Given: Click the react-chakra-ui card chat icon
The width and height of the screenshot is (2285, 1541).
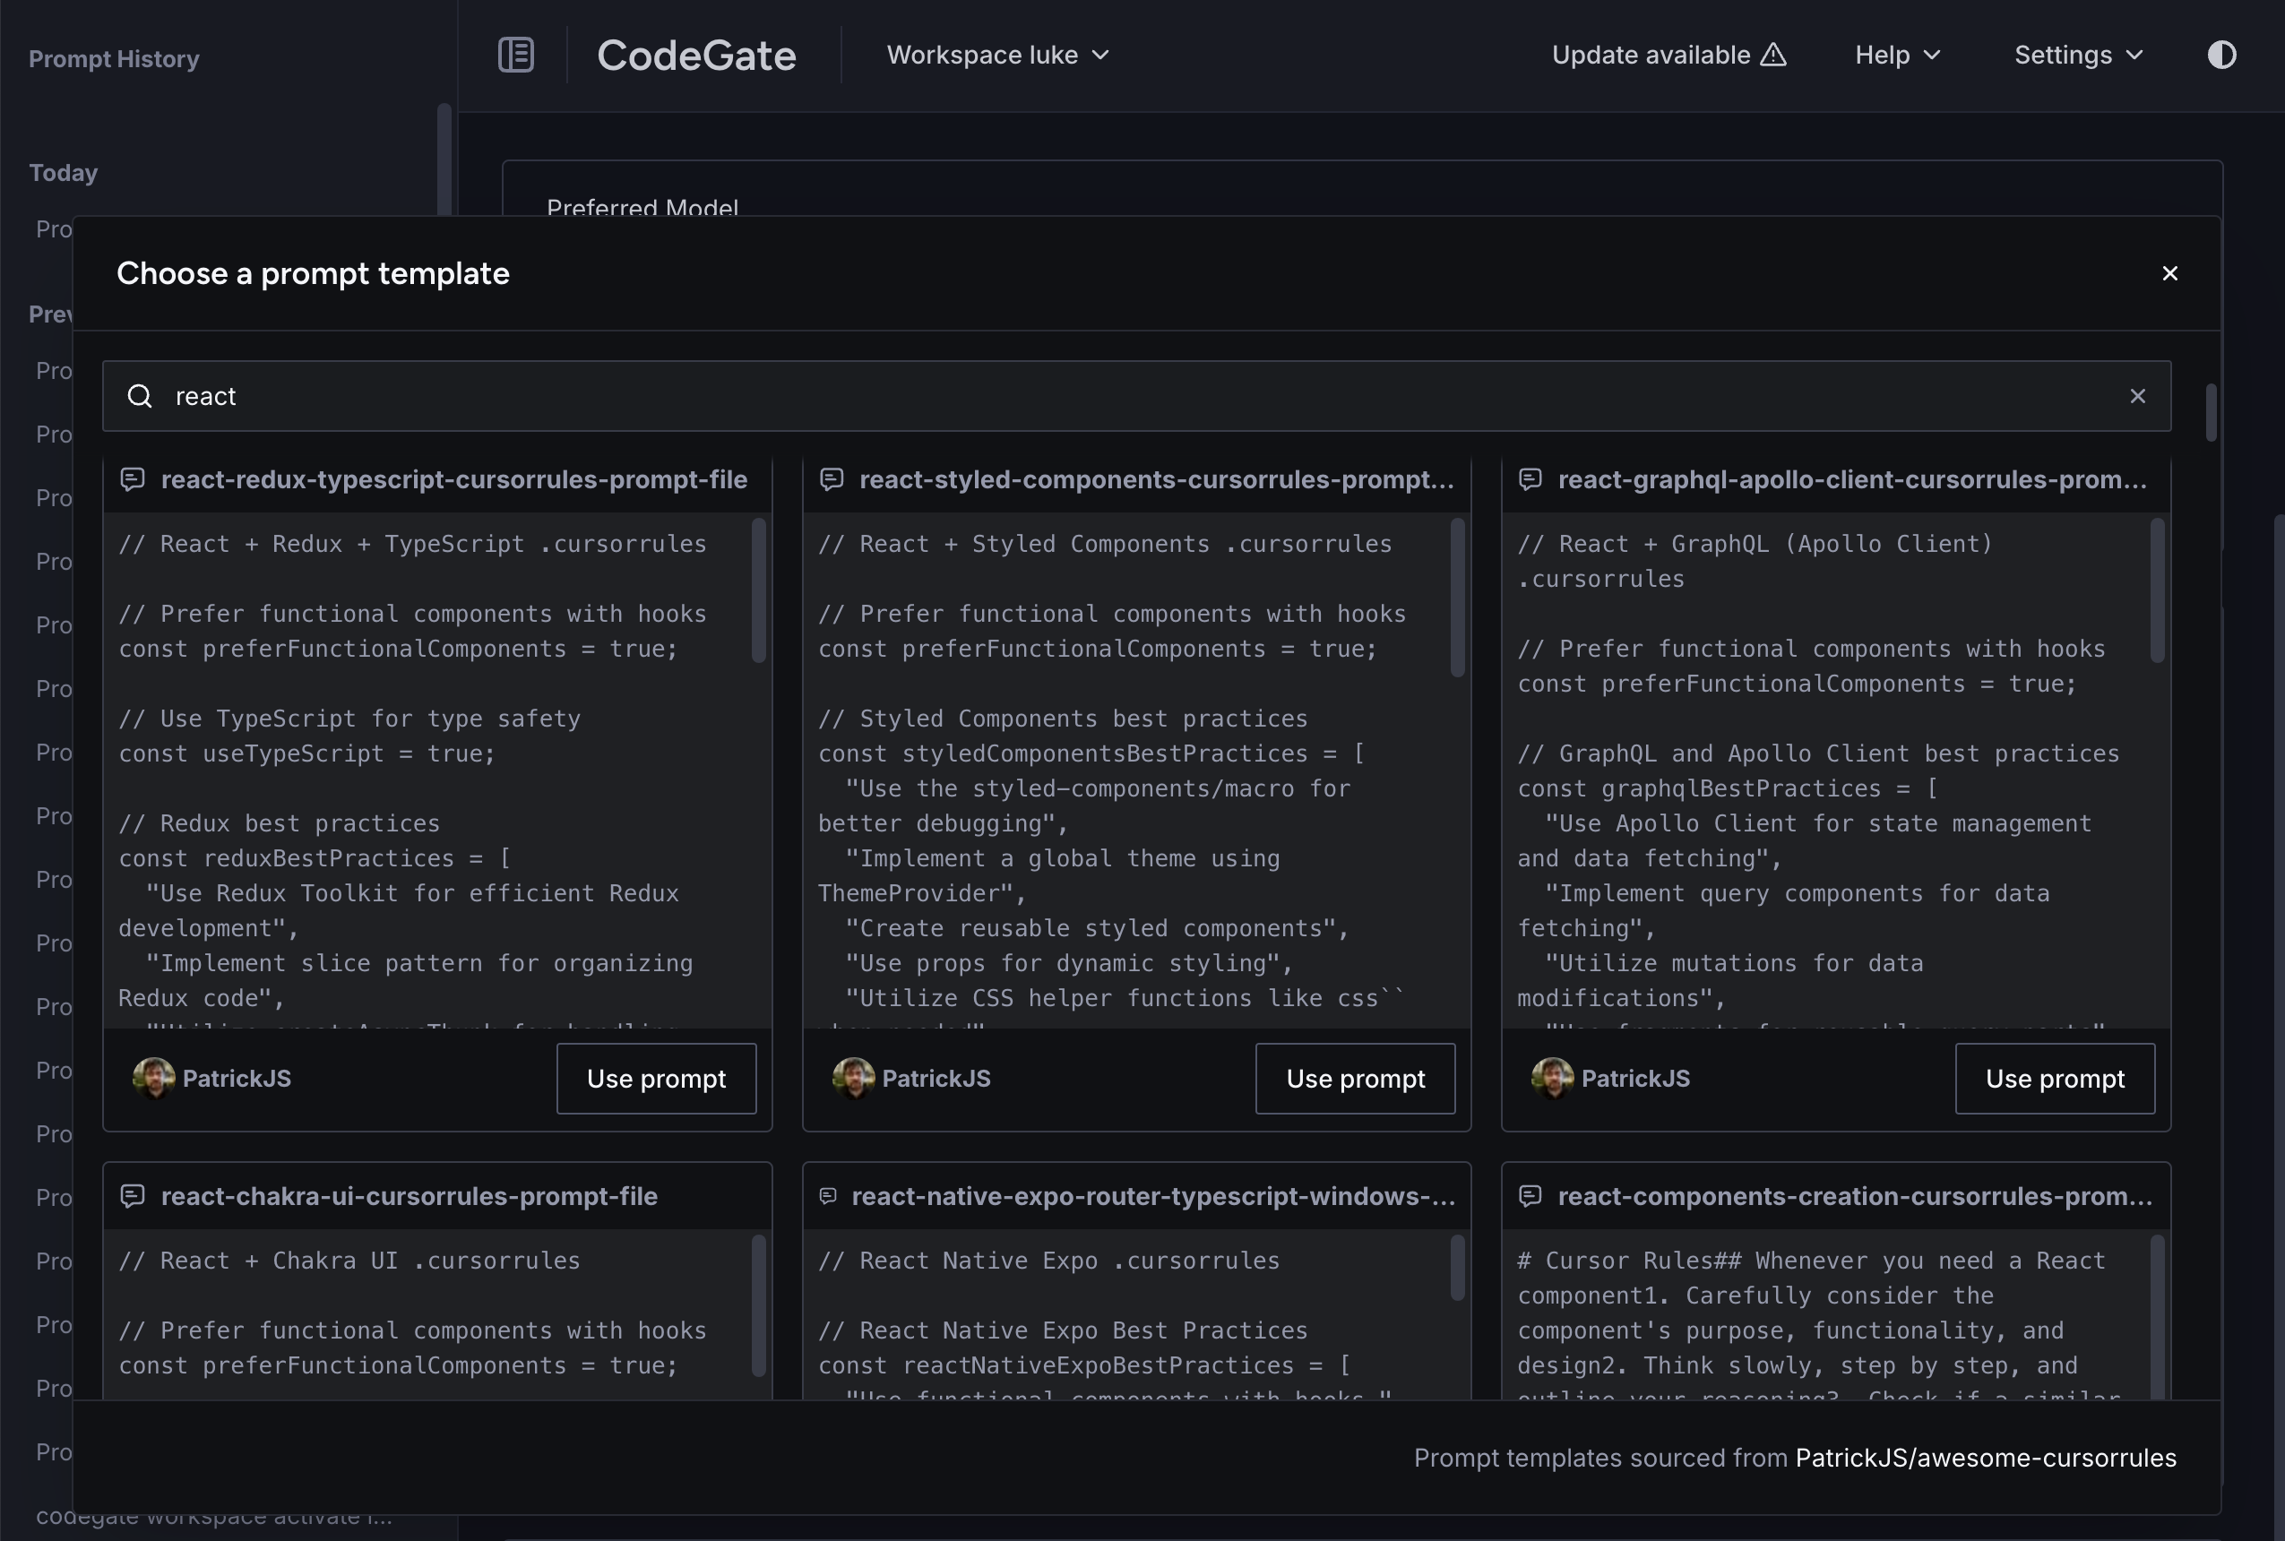Looking at the screenshot, I should 133,1196.
